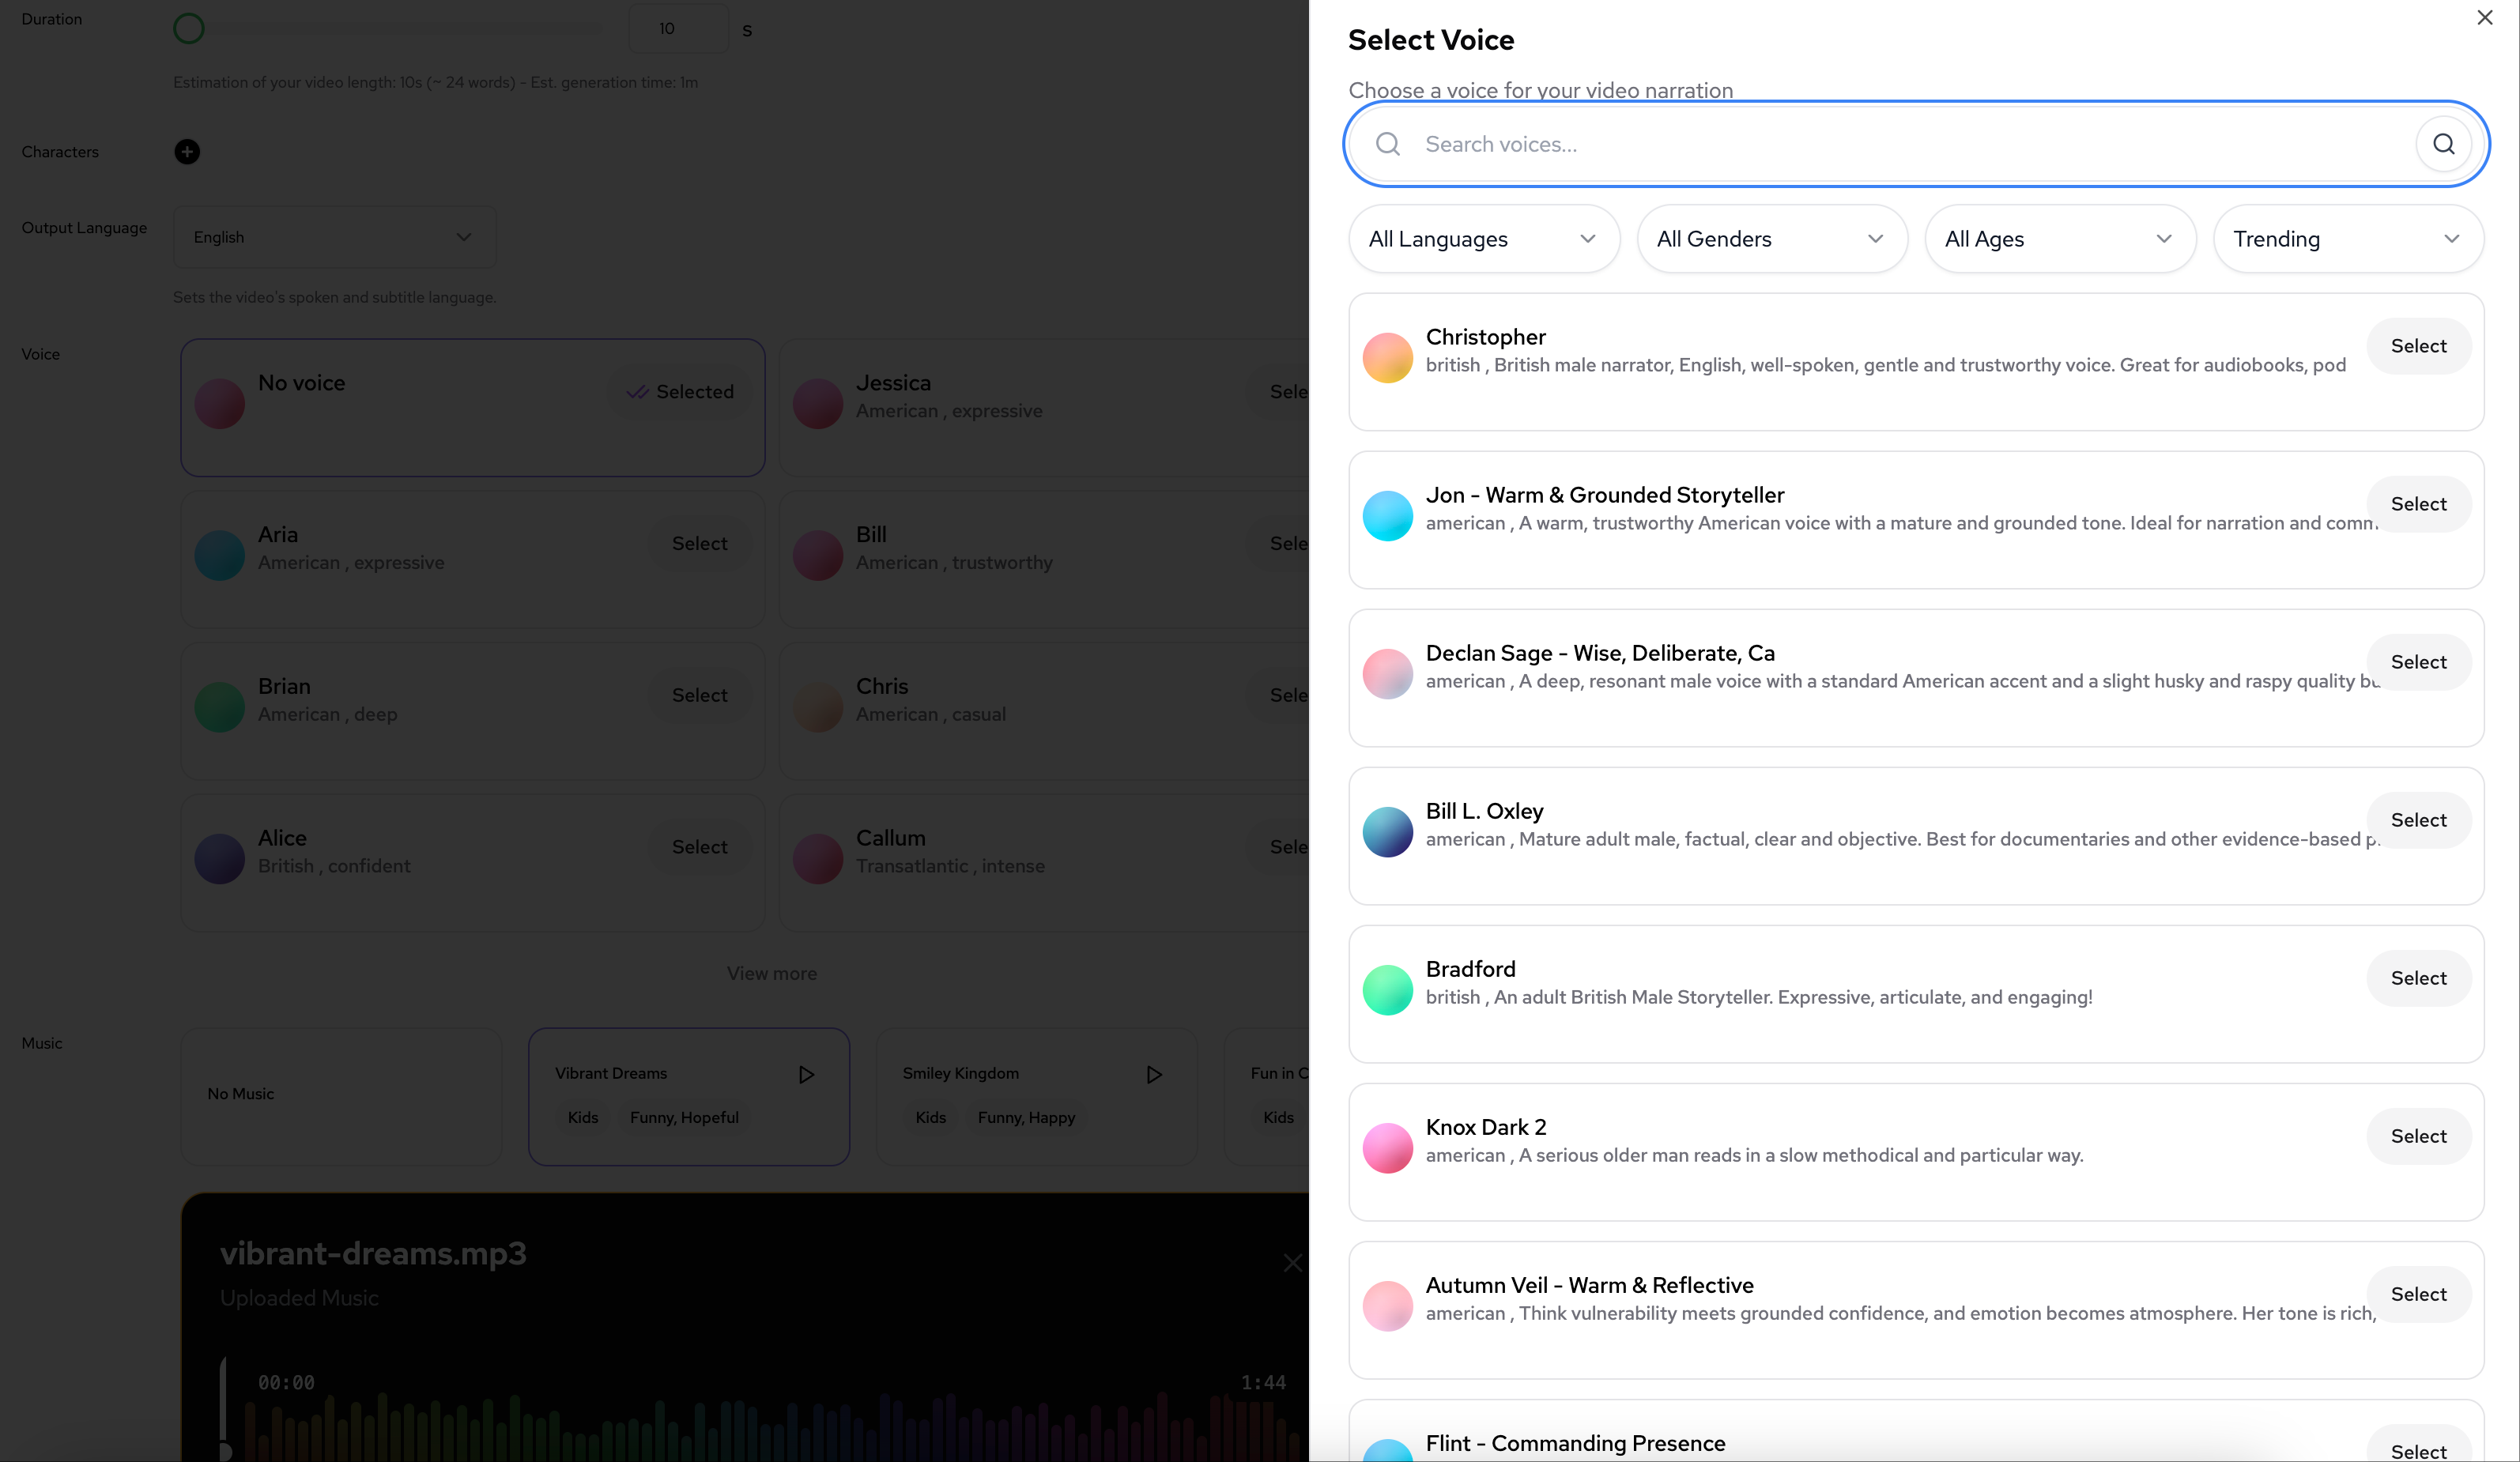Click Jon Storyteller's blue avatar icon

click(x=1387, y=516)
